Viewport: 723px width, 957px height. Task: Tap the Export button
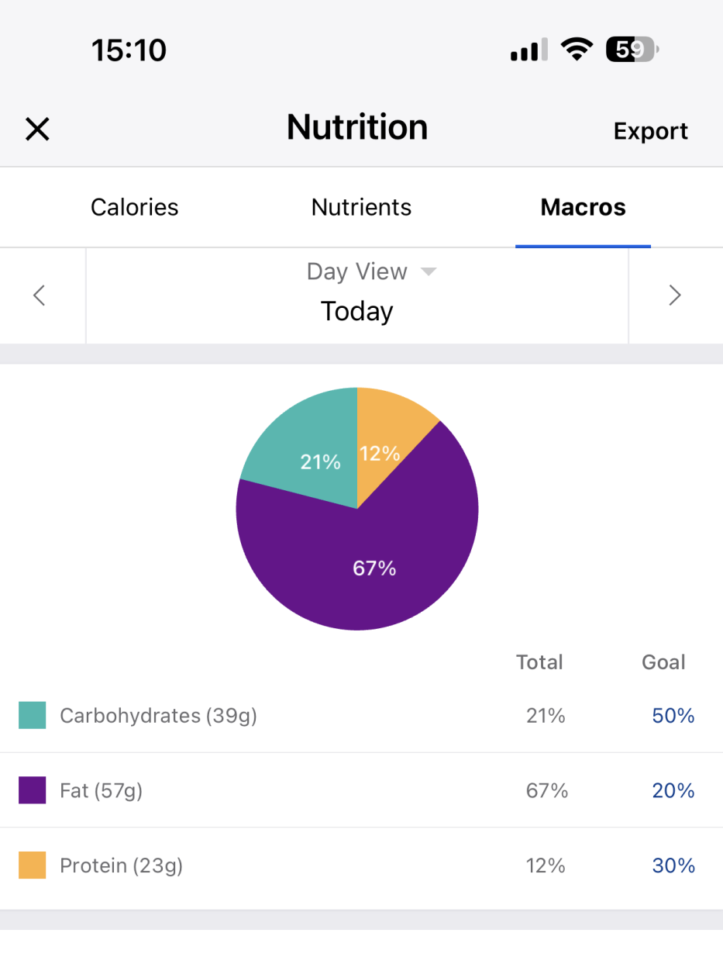point(650,131)
